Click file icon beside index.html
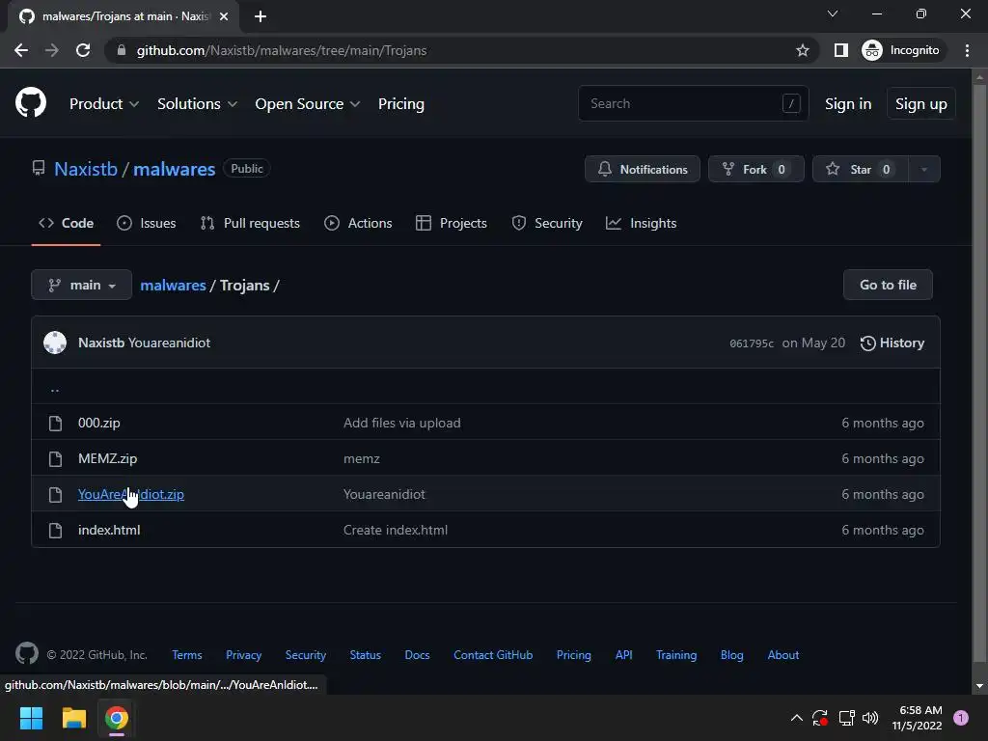The height and width of the screenshot is (741, 988). pyautogui.click(x=55, y=531)
